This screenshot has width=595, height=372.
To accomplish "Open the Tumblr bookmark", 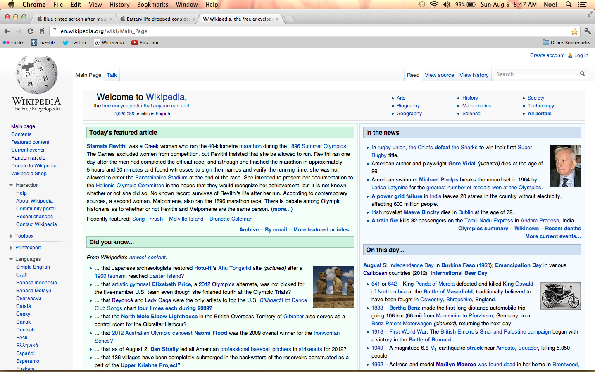I will [43, 43].
